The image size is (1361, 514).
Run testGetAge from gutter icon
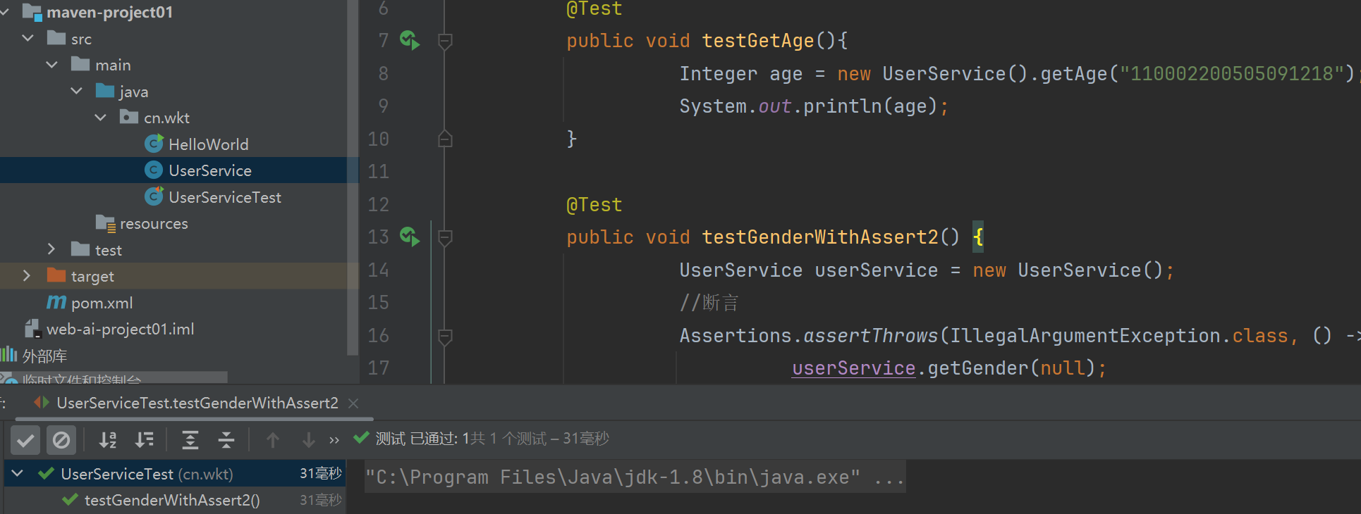pos(410,41)
